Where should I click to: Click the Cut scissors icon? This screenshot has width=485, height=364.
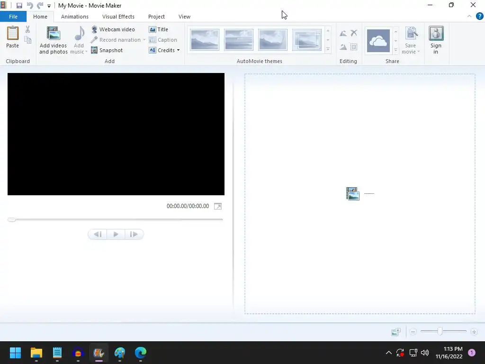click(28, 29)
